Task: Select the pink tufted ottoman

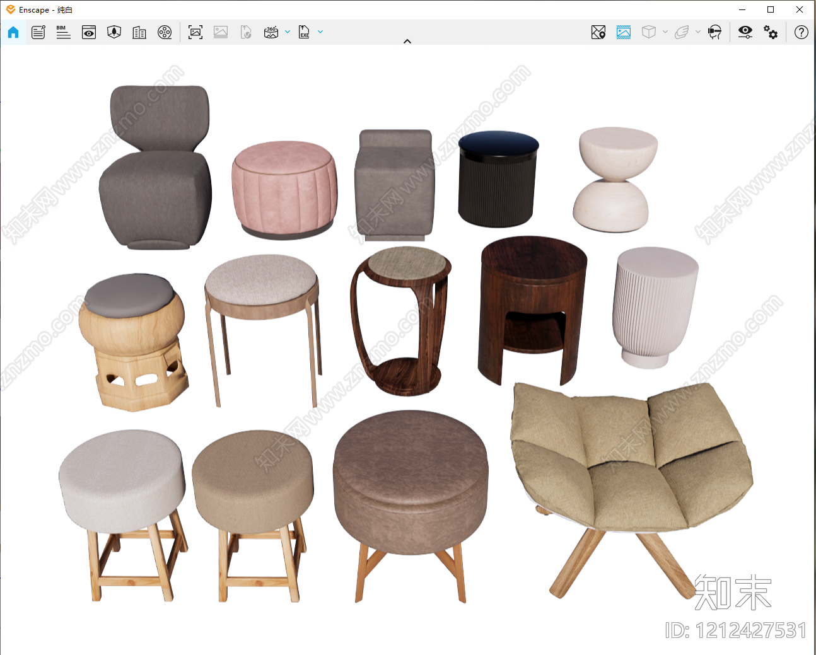Action: (284, 190)
